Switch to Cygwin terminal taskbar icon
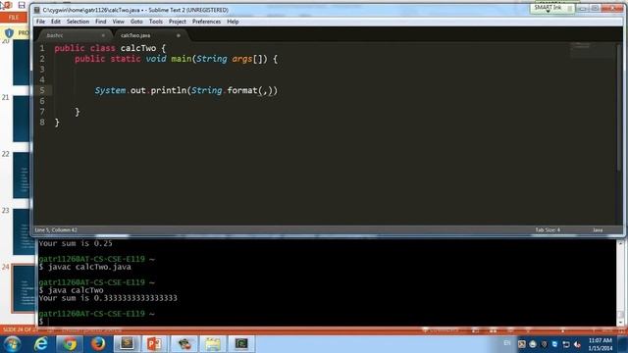This screenshot has width=628, height=353. 241,344
